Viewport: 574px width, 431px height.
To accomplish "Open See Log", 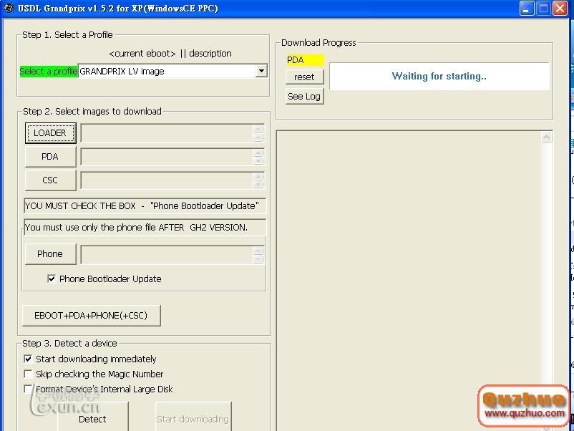I will click(x=305, y=97).
